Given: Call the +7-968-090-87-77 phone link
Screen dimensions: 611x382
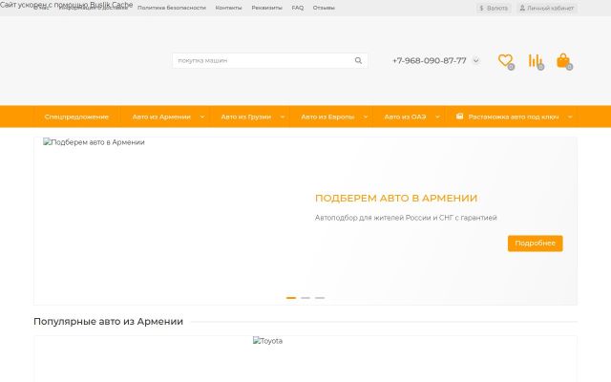Looking at the screenshot, I should click(429, 60).
